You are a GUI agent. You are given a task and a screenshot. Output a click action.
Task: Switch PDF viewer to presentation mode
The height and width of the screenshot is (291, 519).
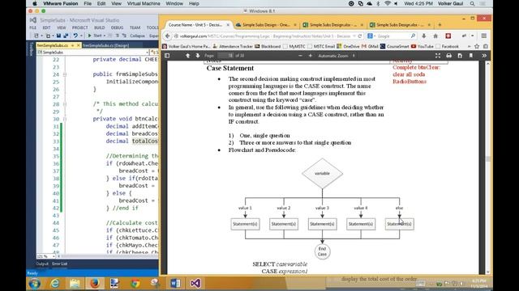pos(438,56)
